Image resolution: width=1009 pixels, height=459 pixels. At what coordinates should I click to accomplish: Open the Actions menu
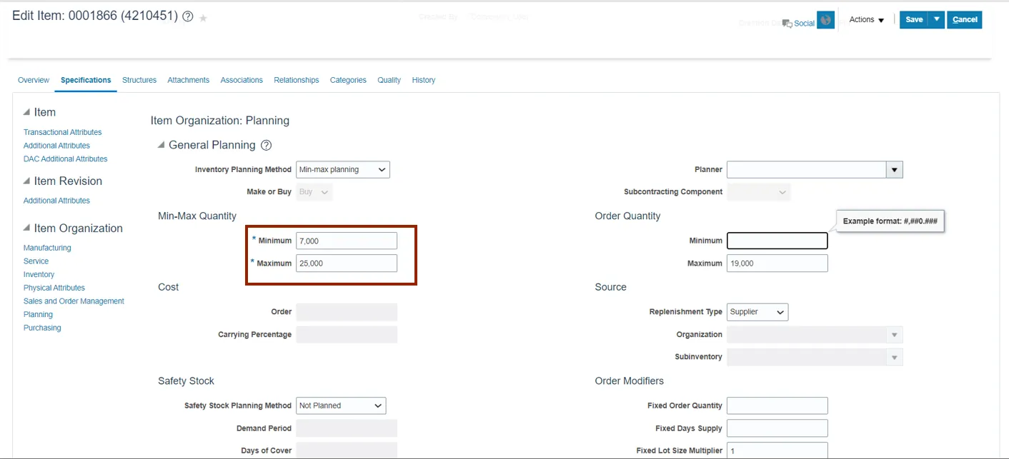tap(866, 20)
